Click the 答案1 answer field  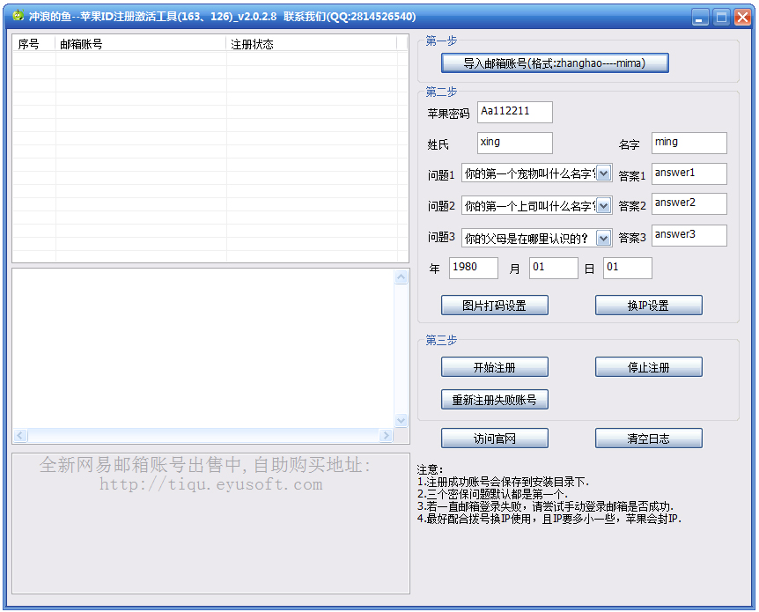[689, 173]
